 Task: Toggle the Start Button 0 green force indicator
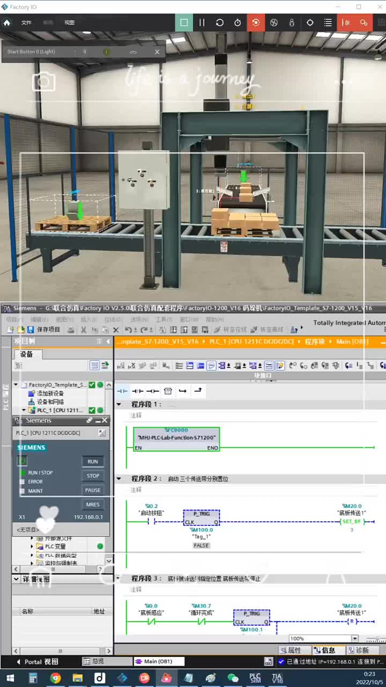point(106,52)
